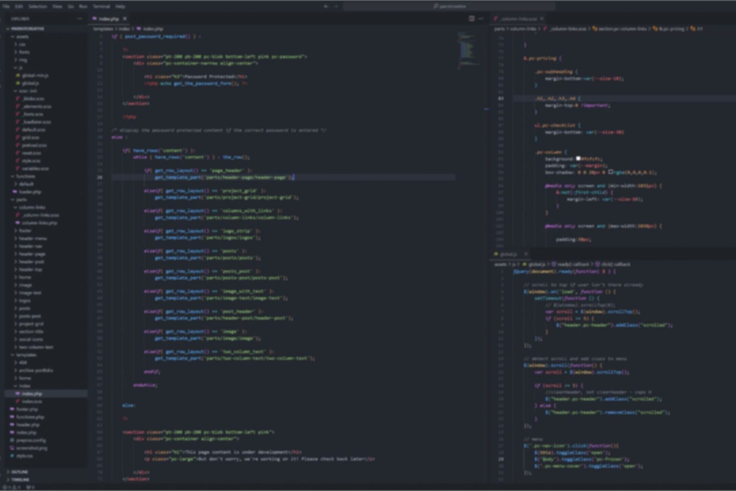
Task: Select the _blobs.scss Sass file
Action: 30,98
